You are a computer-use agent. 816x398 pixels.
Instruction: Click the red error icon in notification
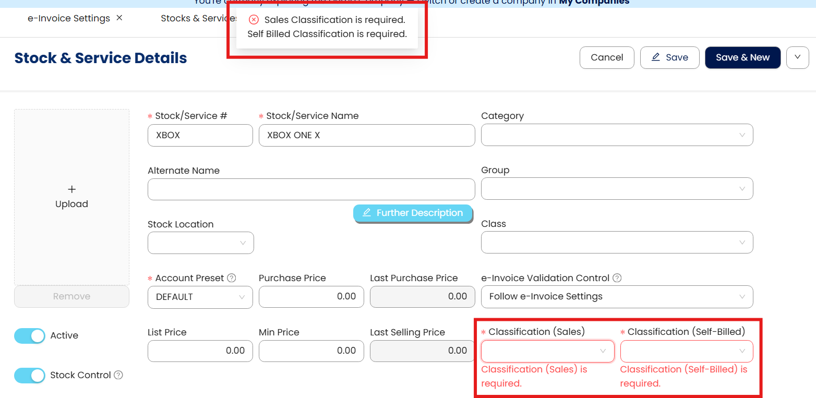tap(254, 20)
